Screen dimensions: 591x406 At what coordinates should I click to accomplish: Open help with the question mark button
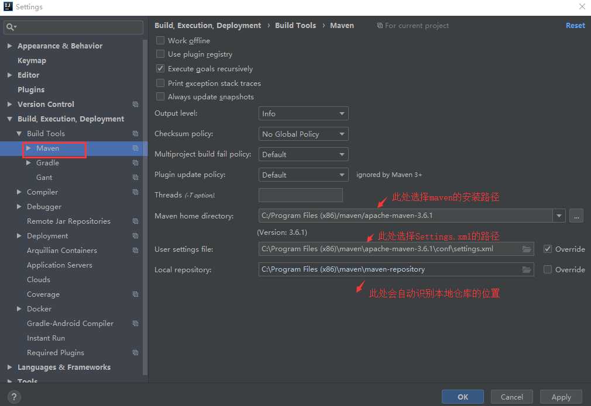tap(14, 397)
